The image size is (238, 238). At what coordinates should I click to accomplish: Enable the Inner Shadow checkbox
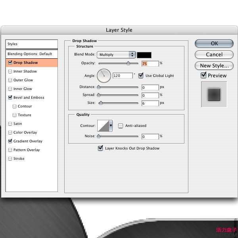(10, 71)
